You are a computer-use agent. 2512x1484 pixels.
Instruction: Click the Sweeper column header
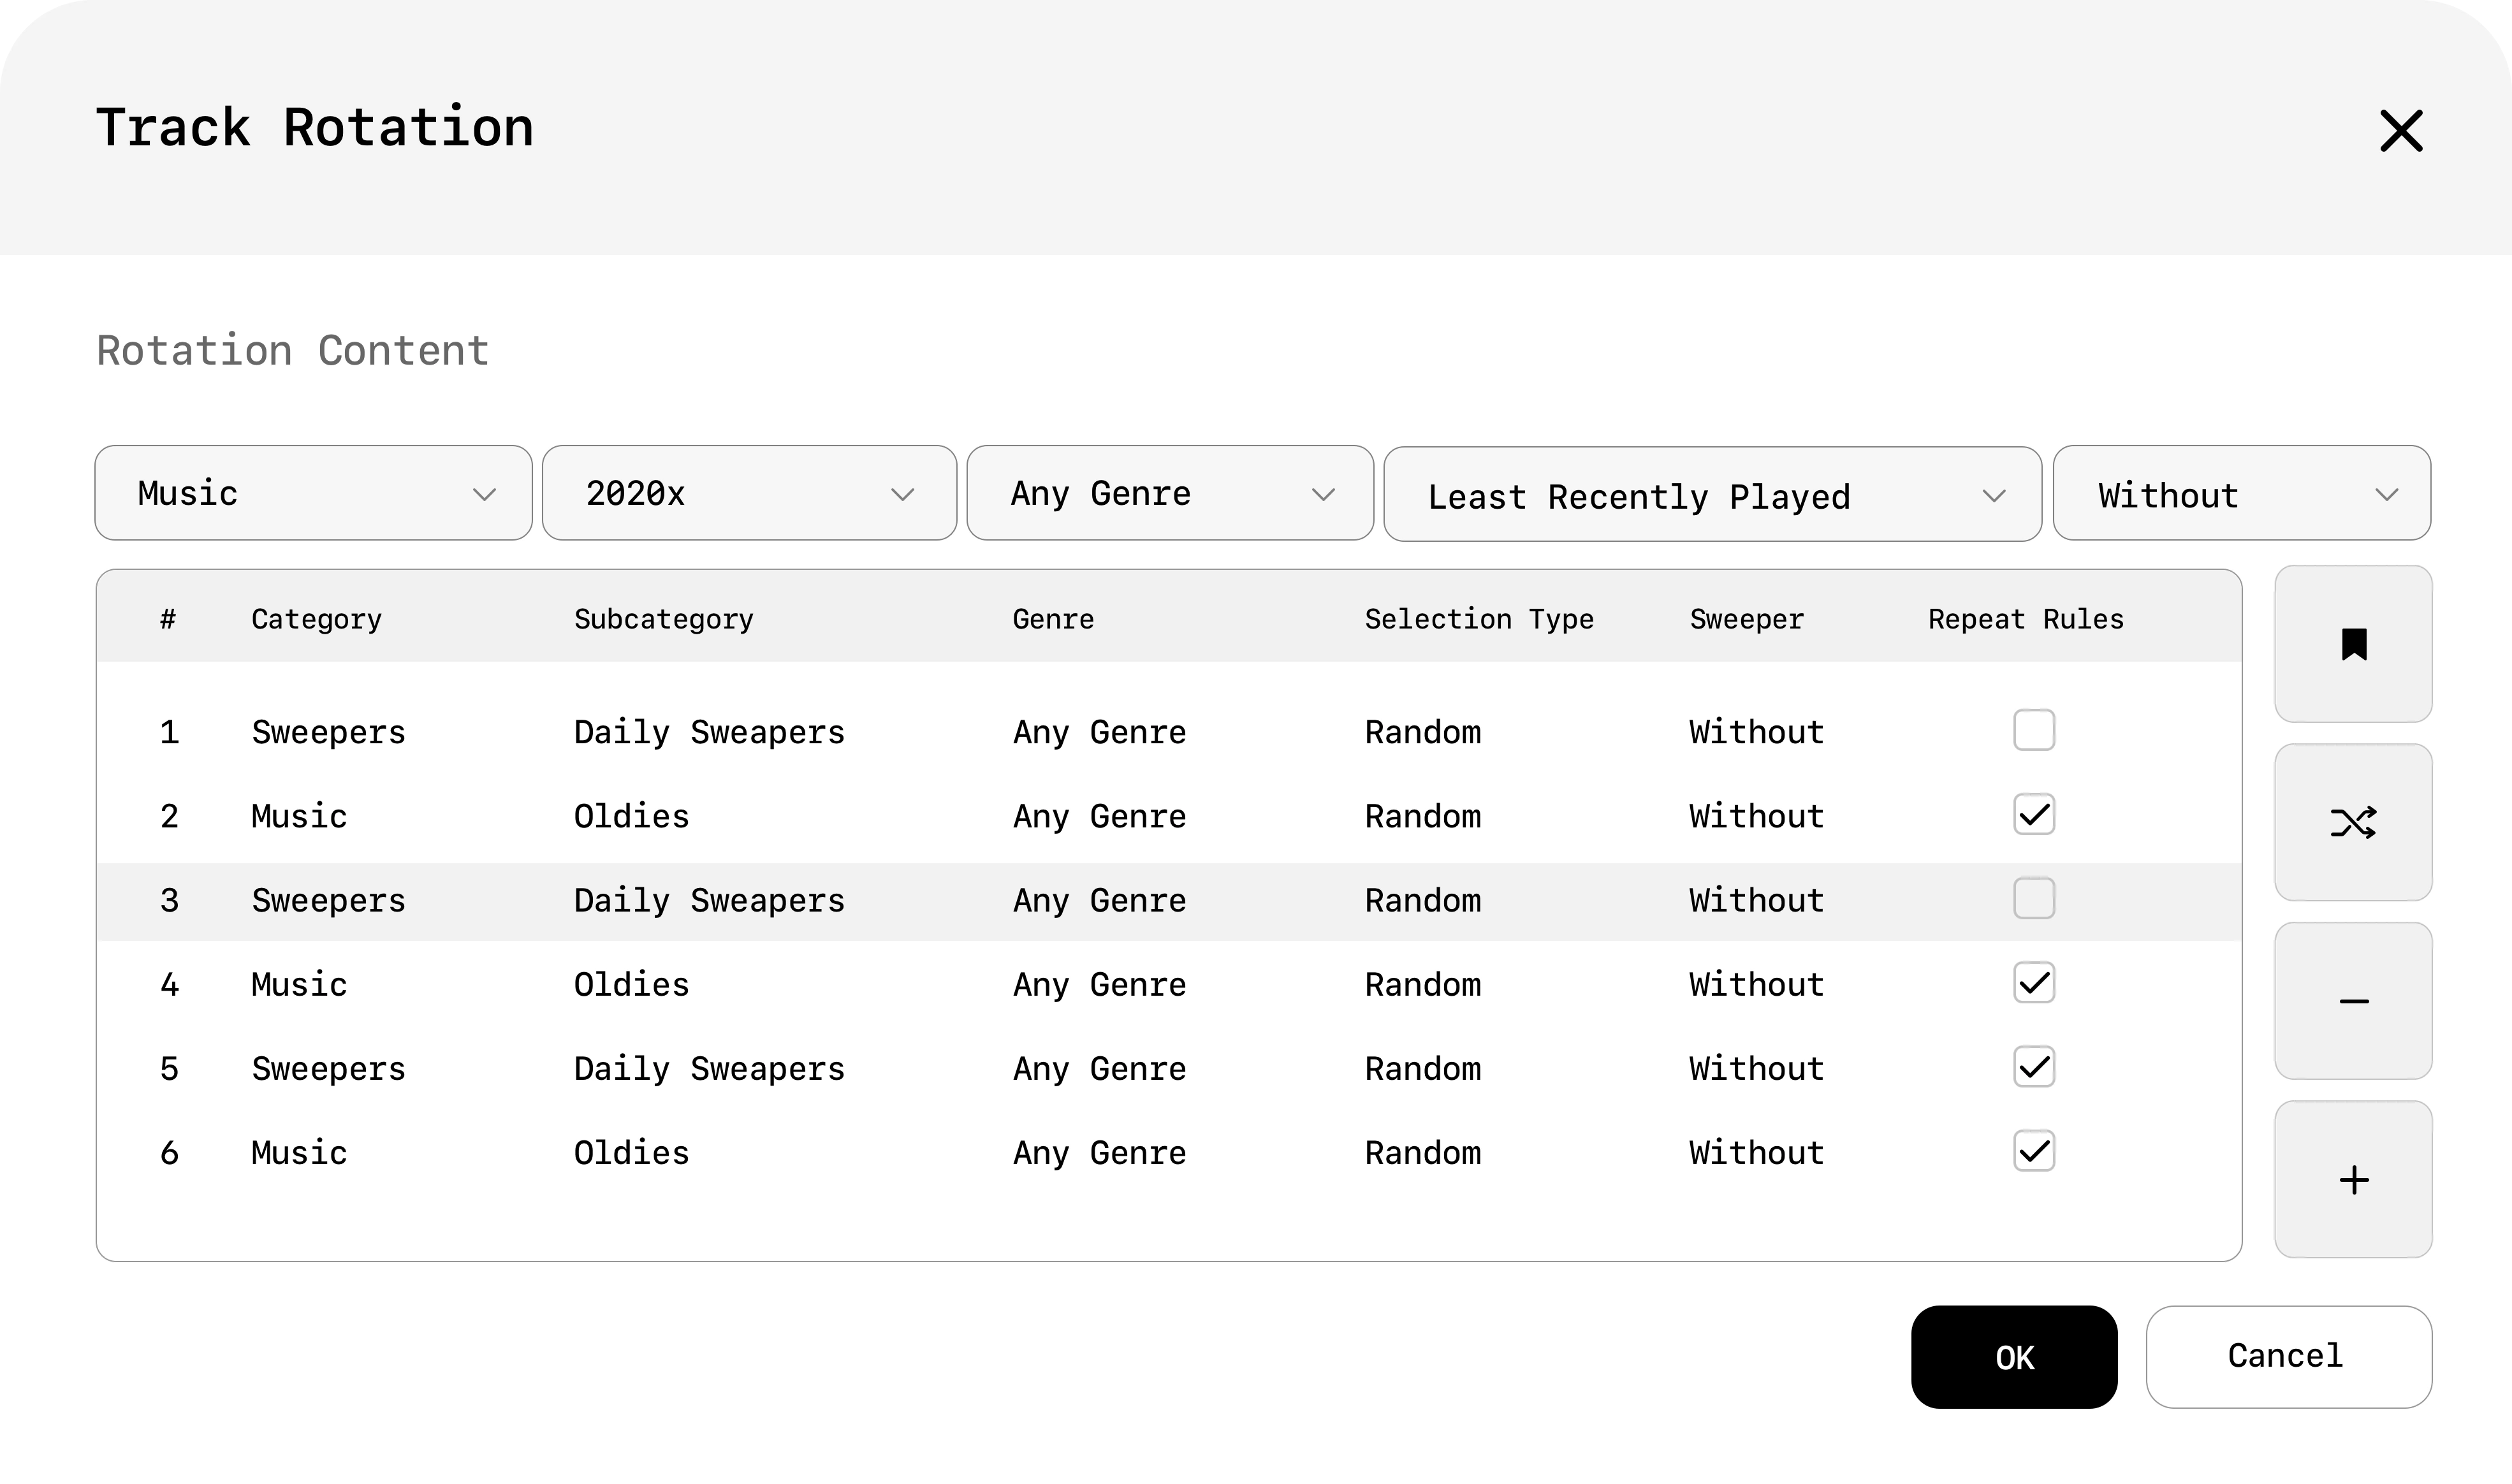(1746, 619)
